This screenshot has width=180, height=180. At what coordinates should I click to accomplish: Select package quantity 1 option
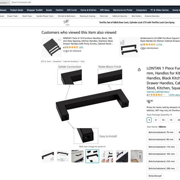[x=149, y=120]
